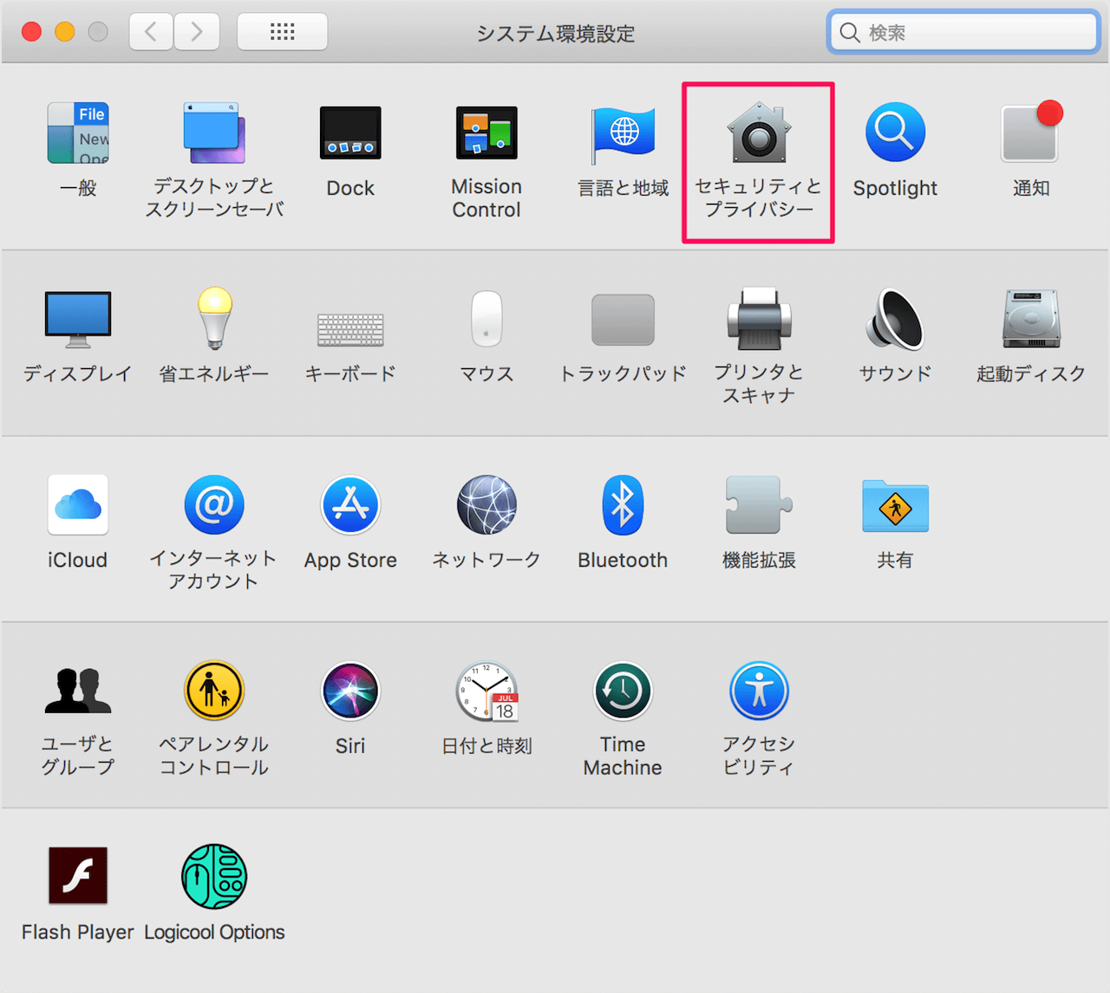Minimize window with the yellow button

point(65,32)
